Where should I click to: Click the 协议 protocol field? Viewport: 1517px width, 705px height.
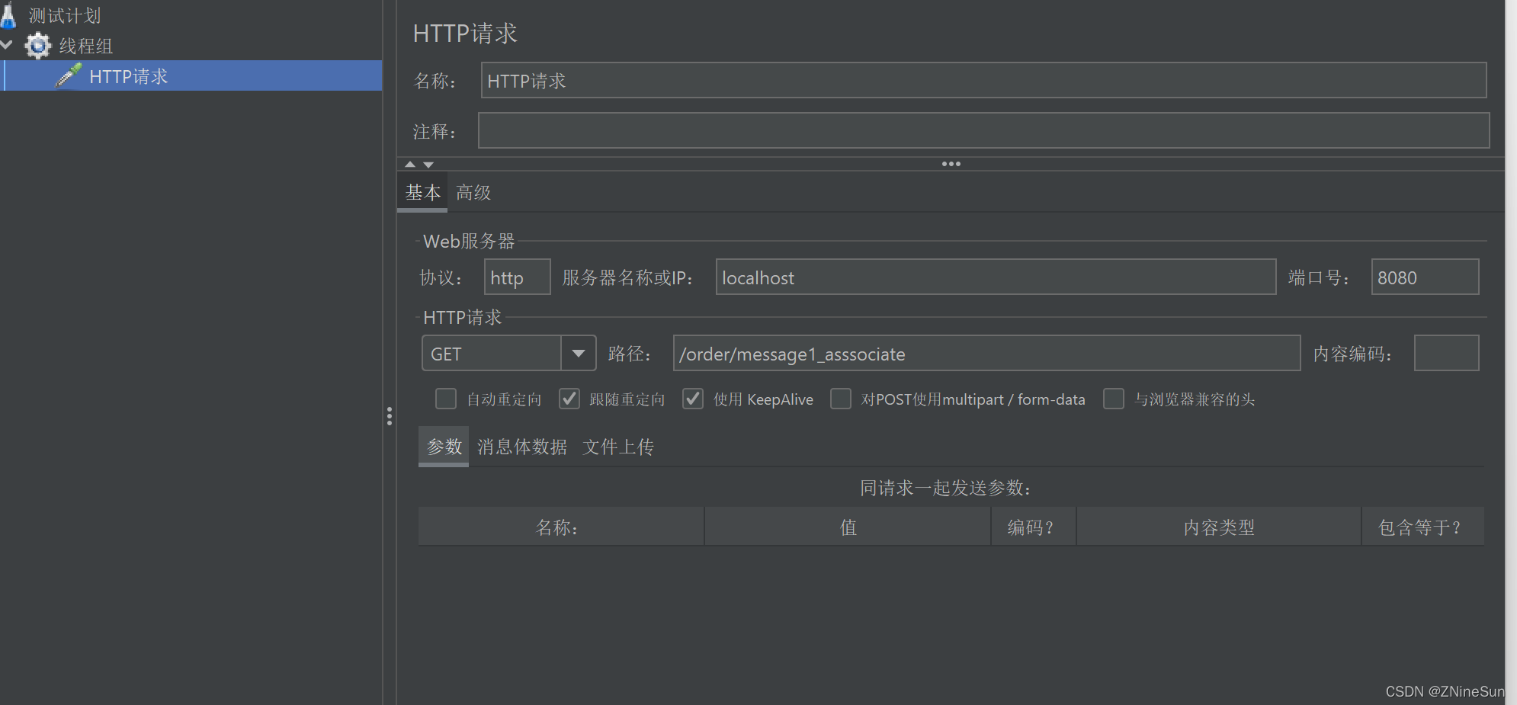coord(517,277)
